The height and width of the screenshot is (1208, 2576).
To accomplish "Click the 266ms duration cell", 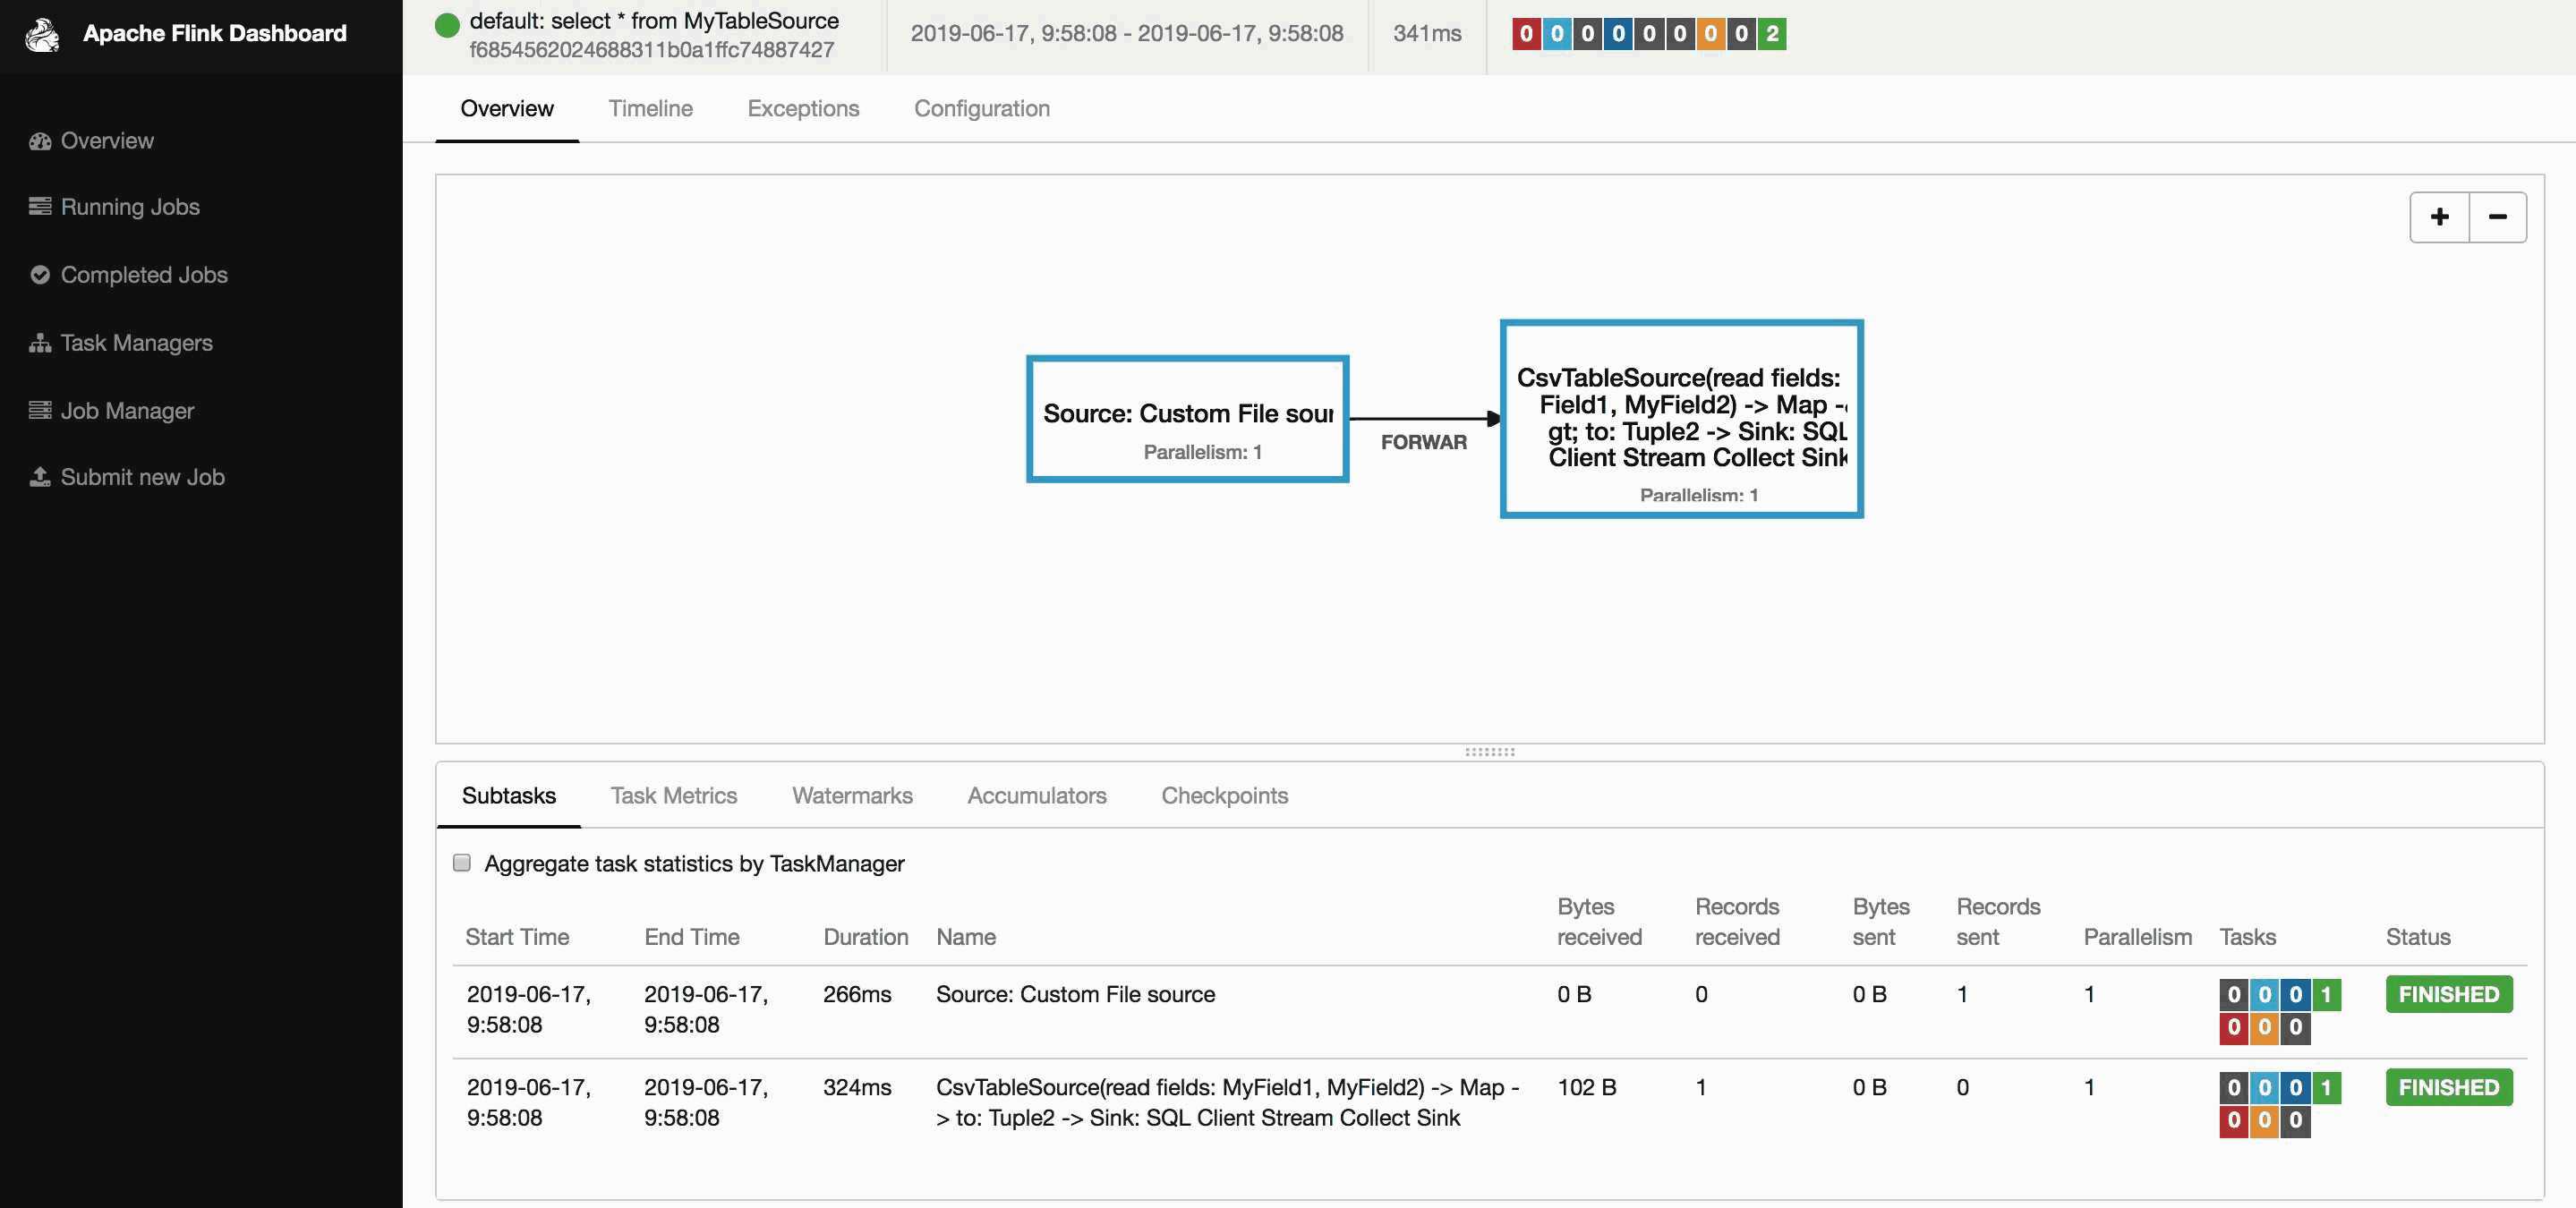I will point(857,994).
